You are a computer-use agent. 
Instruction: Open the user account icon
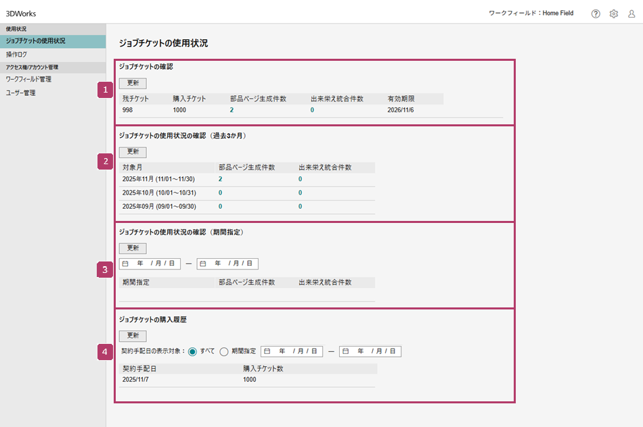[631, 14]
